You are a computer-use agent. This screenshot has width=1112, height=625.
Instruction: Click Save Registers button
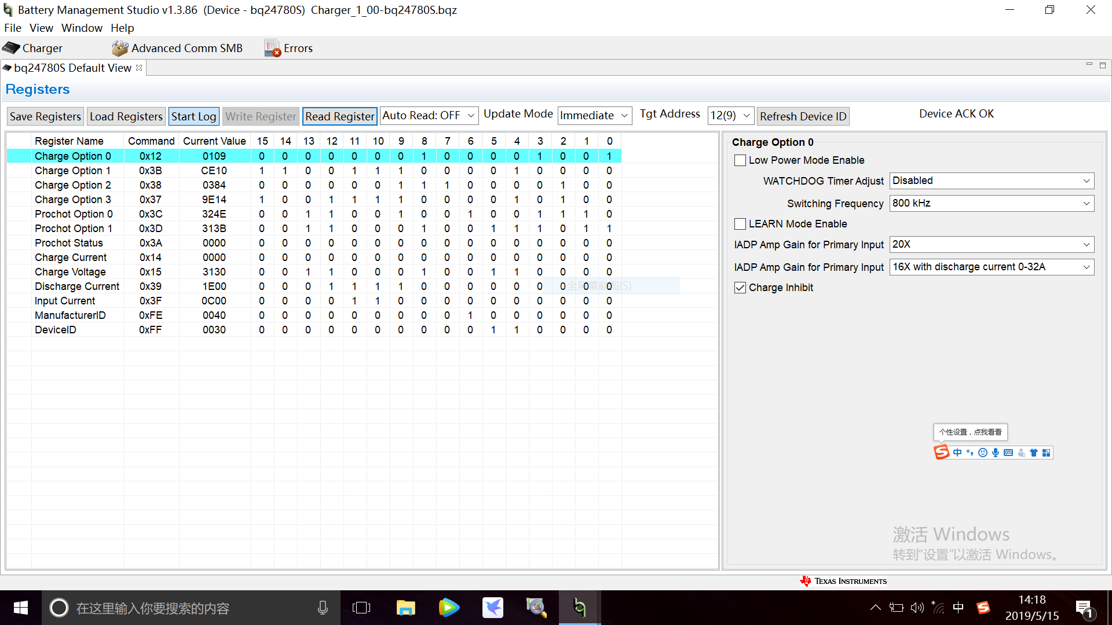tap(45, 116)
